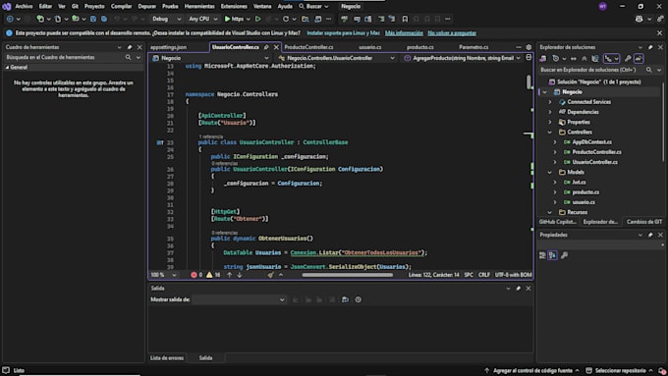Open the wrench properties icon in Solution Explorer
668x376 pixels.
click(628, 58)
